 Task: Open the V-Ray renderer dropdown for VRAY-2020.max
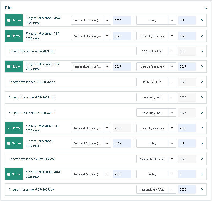pos(172,20)
